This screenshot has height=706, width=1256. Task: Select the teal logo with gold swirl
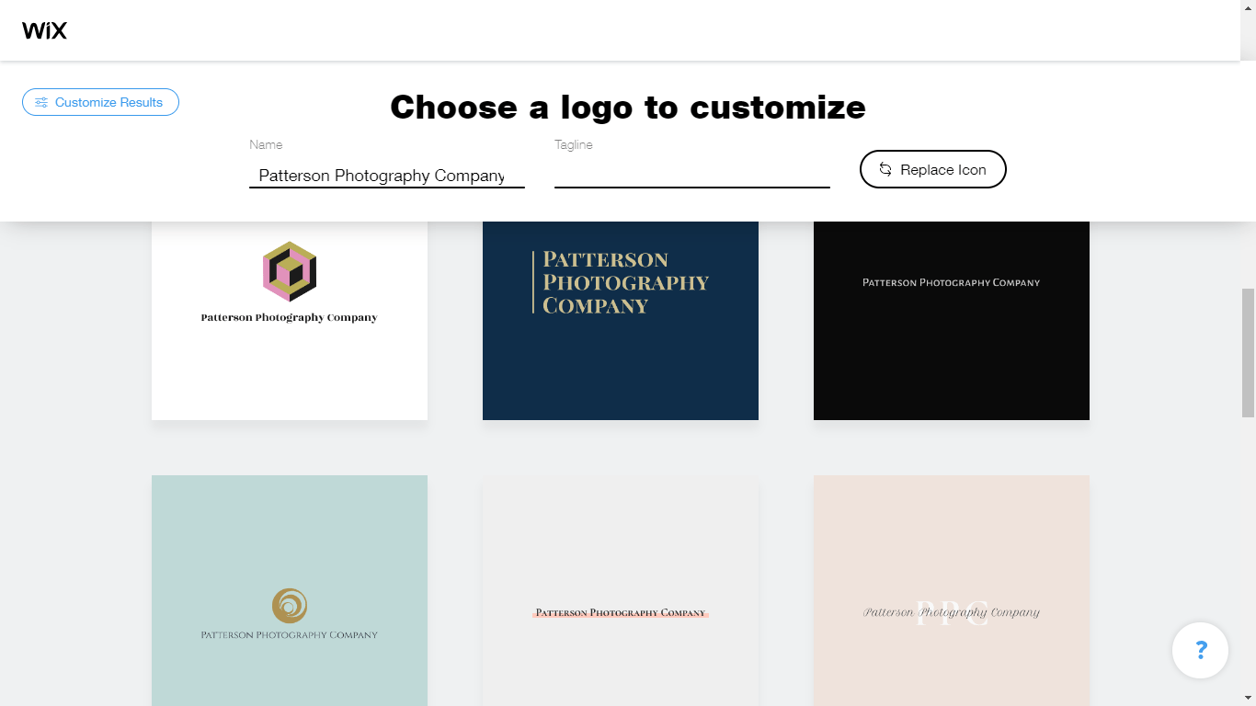tap(290, 590)
